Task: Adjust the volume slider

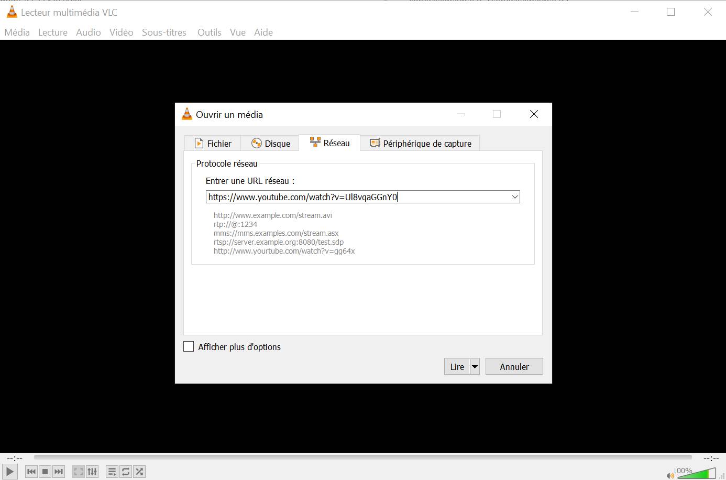Action: pos(697,473)
